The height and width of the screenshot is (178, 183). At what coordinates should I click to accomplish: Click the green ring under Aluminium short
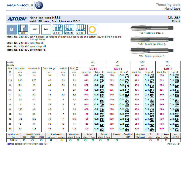pyautogui.click(x=70, y=140)
